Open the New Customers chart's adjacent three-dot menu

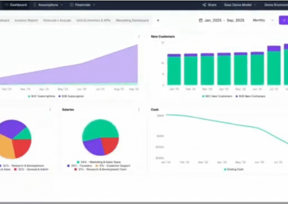[139, 36]
